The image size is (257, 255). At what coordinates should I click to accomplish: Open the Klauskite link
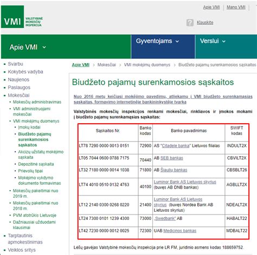pyautogui.click(x=205, y=23)
